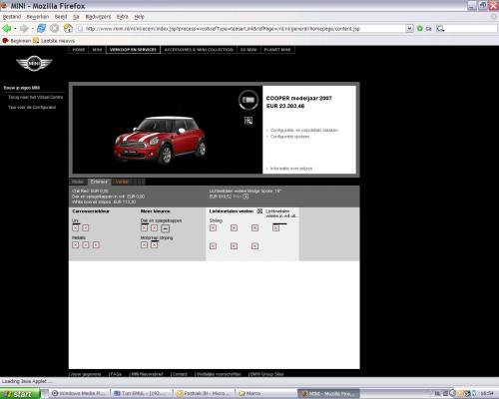
Task: Expand the address bar history dropdown
Action: (409, 29)
